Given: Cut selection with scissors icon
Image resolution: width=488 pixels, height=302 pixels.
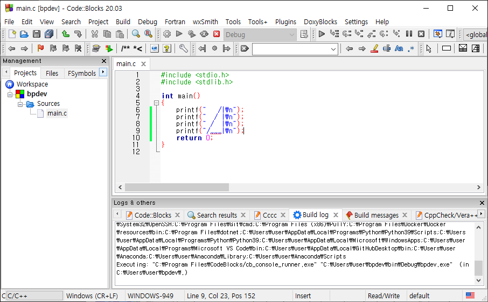Looking at the screenshot, I should pyautogui.click(x=95, y=34).
